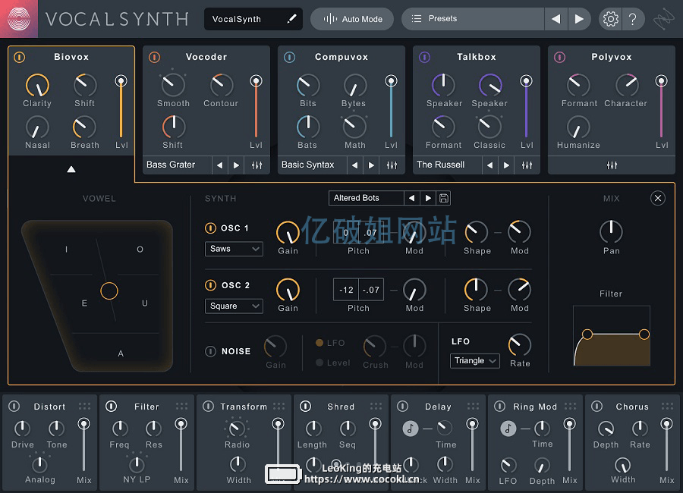Toggle Vocoder module power

154,57
